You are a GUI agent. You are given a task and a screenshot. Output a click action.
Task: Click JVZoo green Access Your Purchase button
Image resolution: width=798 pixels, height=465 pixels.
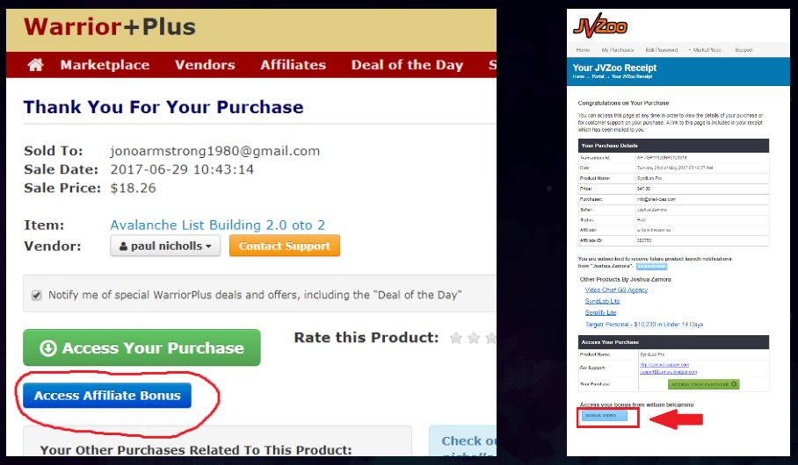pyautogui.click(x=703, y=384)
